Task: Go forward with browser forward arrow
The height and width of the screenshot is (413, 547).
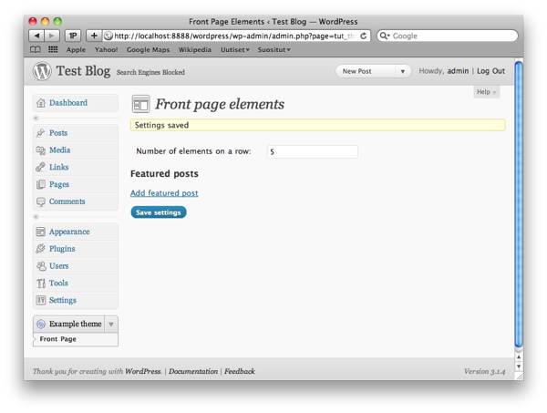Action: point(52,36)
